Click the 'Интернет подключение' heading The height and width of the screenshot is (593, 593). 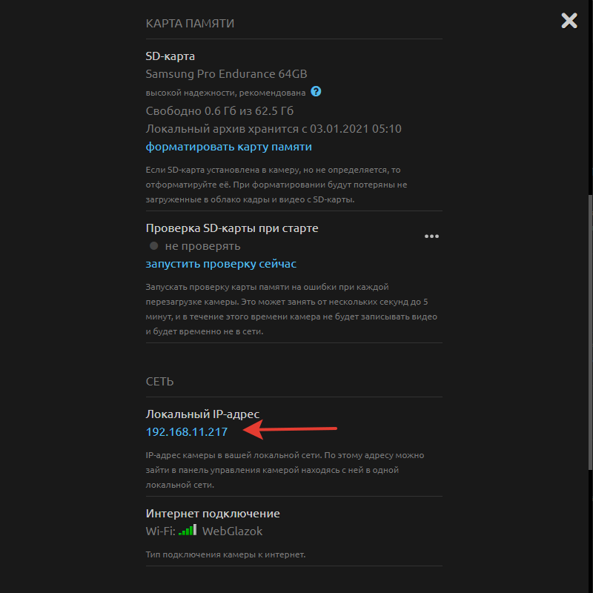coord(213,513)
